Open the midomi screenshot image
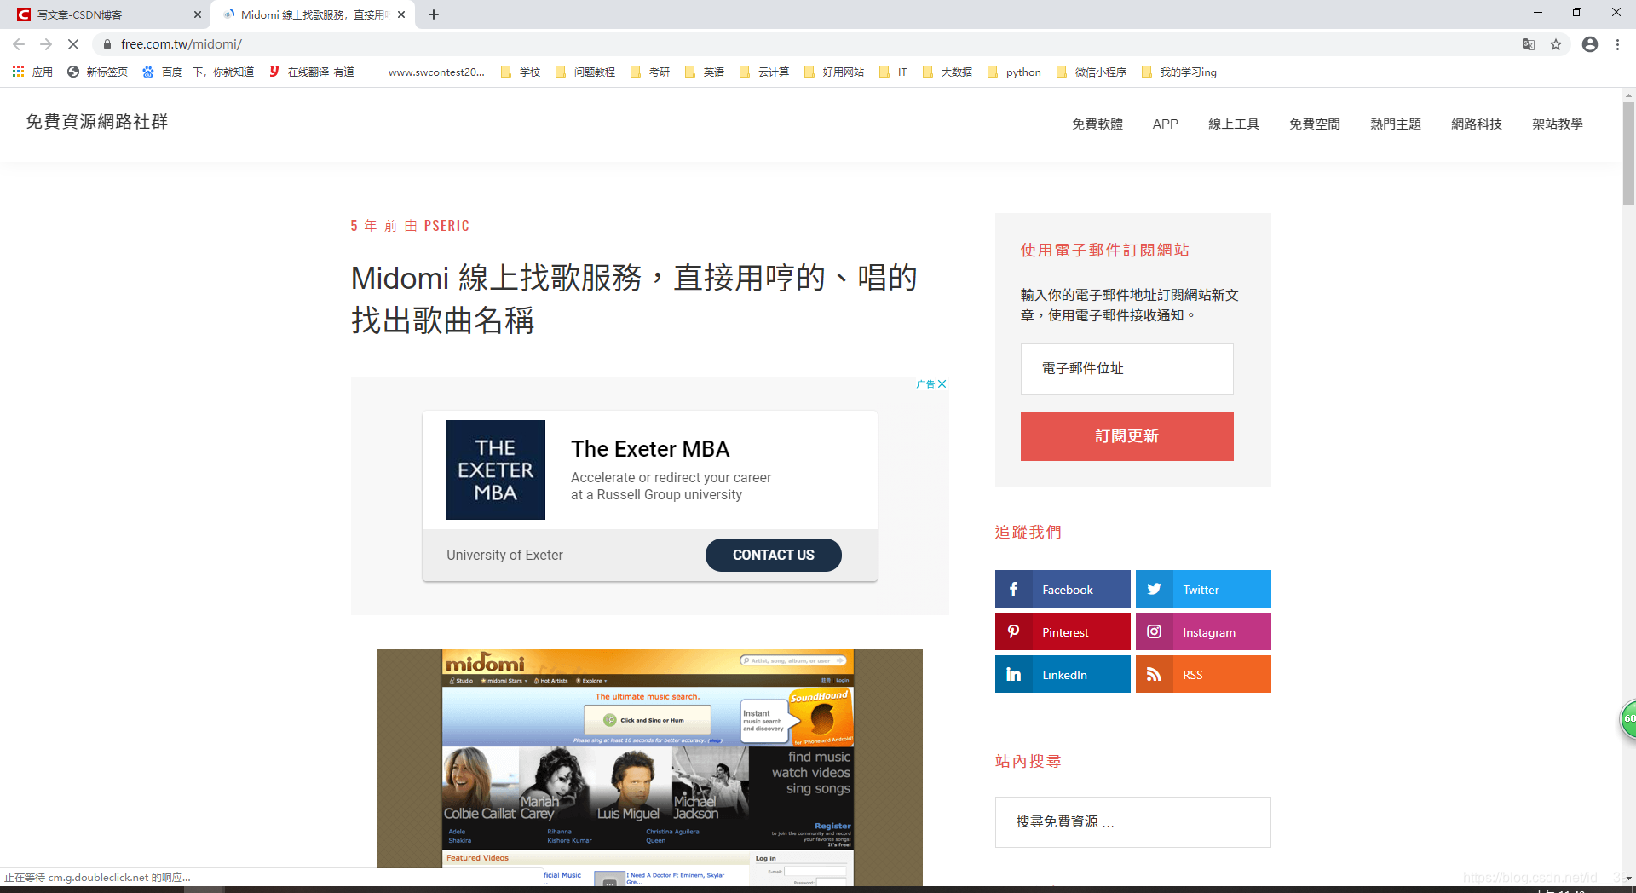This screenshot has height=893, width=1636. point(650,767)
